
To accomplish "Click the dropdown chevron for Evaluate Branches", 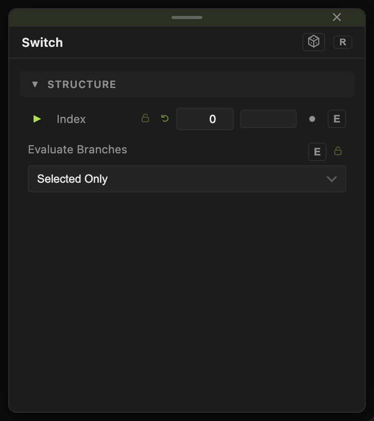I will (332, 179).
